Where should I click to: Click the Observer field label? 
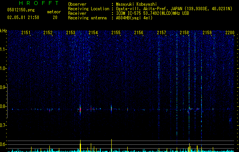click(77, 4)
